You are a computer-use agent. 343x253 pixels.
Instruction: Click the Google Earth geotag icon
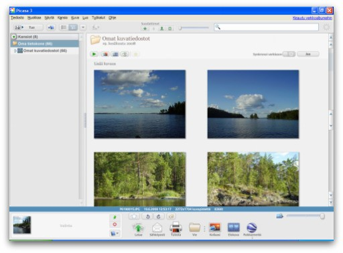point(252,230)
